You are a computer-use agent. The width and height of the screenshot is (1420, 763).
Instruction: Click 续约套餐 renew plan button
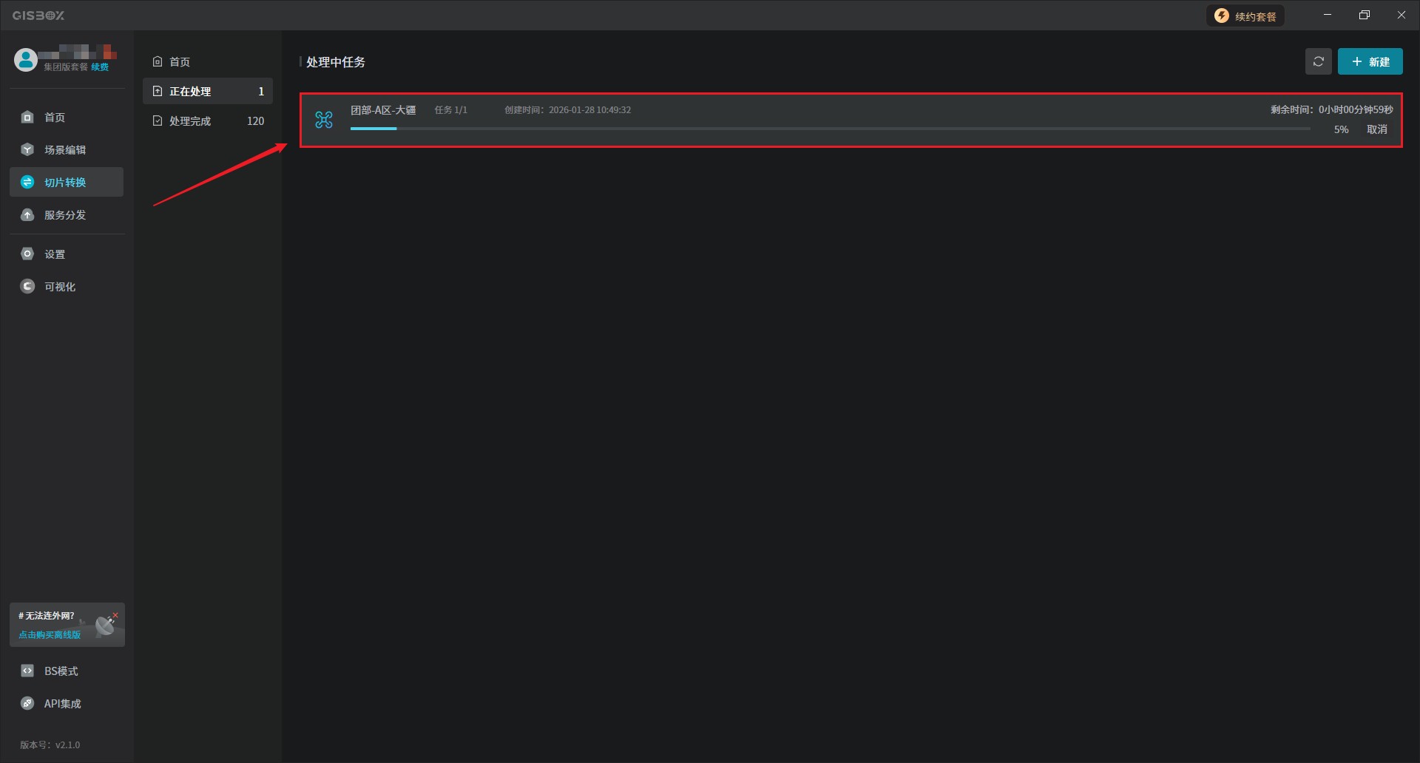tap(1245, 16)
